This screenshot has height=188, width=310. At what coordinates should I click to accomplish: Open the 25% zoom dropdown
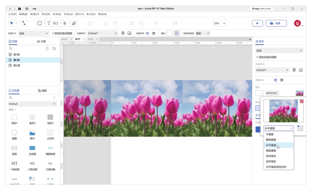coord(220,24)
